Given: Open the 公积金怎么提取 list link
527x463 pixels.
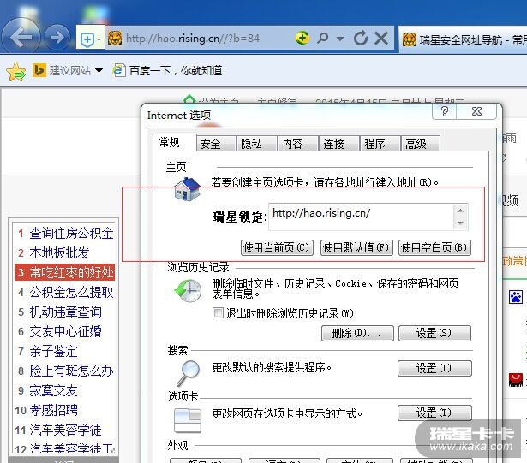Looking at the screenshot, I should pos(71,292).
